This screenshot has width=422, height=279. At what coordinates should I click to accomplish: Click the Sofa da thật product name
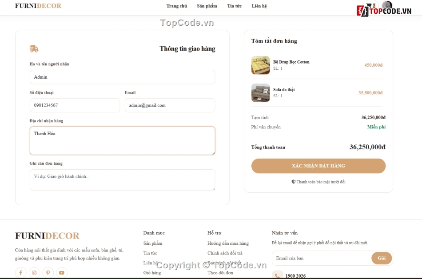(284, 90)
